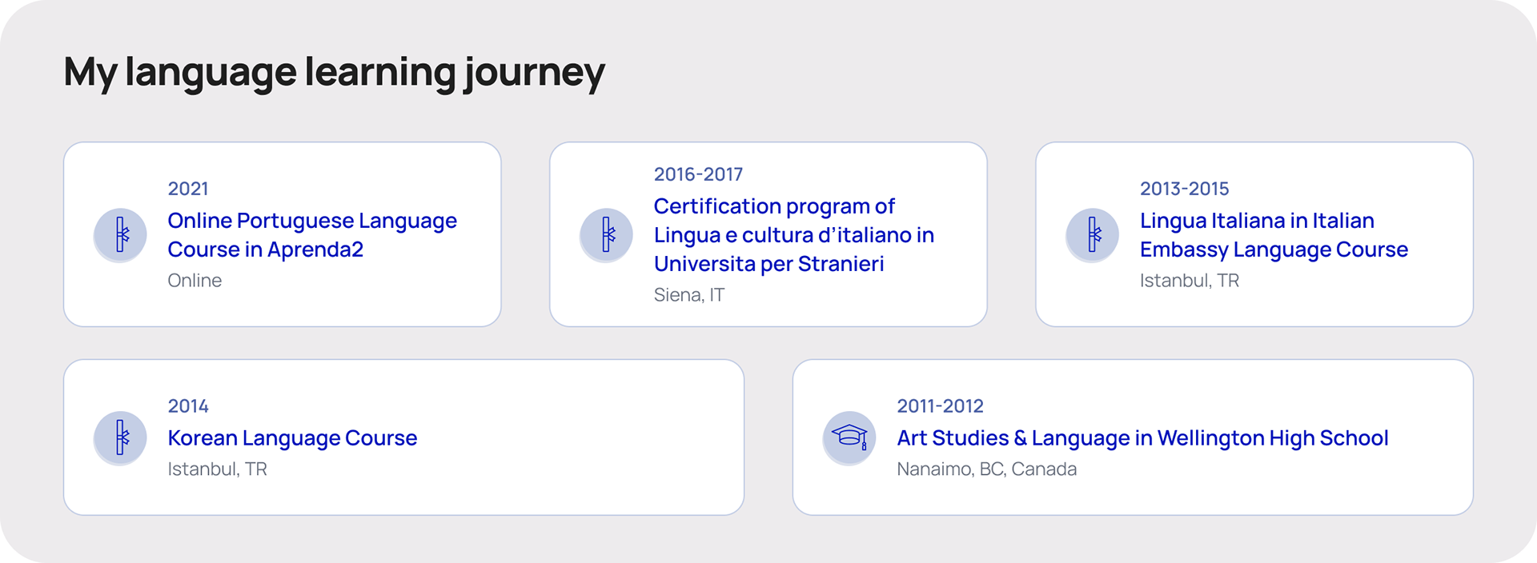The height and width of the screenshot is (563, 1537).
Task: Click the Siena, IT location text
Action: 688,295
